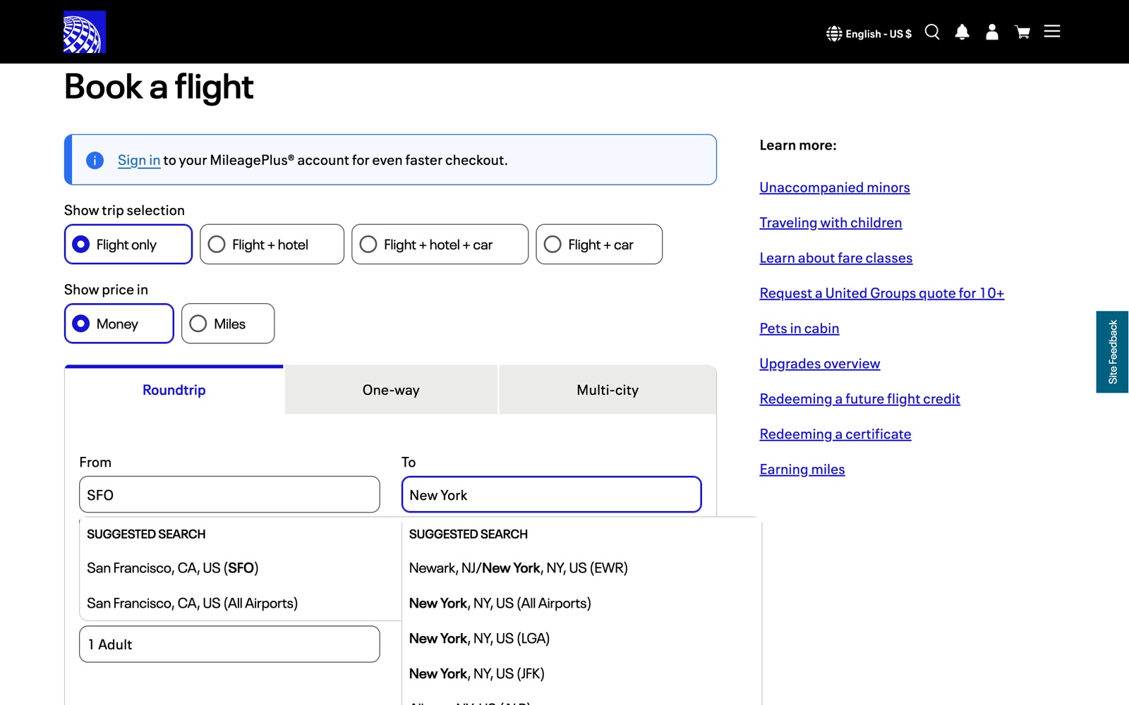
Task: Pick New York, NY, US (All Airports)
Action: 581,603
